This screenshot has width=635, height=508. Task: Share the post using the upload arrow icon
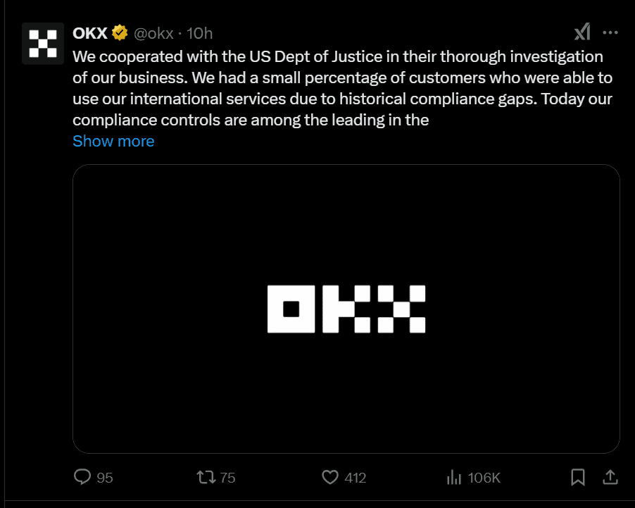click(610, 477)
